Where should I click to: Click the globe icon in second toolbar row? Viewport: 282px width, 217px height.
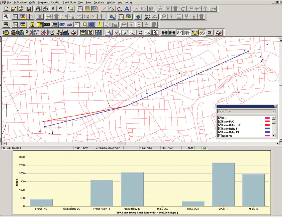click(x=138, y=17)
